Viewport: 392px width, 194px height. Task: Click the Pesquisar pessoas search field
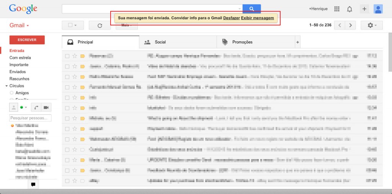[x=30, y=118]
